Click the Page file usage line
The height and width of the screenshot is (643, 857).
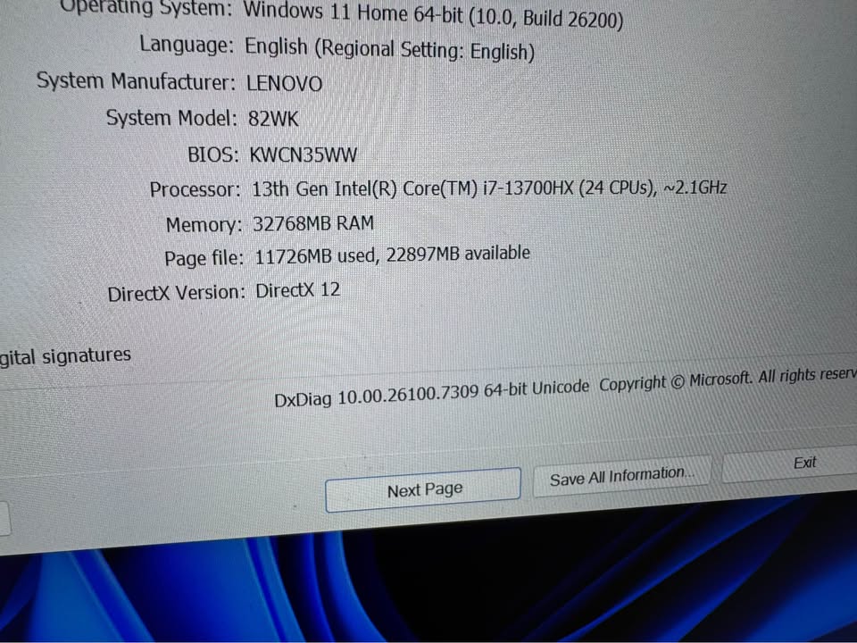[393, 254]
